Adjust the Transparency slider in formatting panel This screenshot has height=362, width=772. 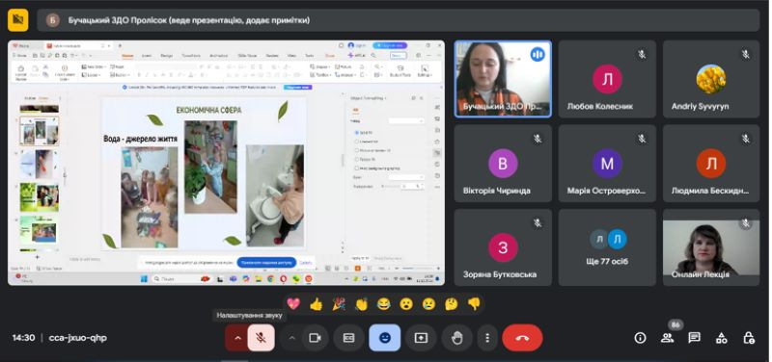[390, 187]
